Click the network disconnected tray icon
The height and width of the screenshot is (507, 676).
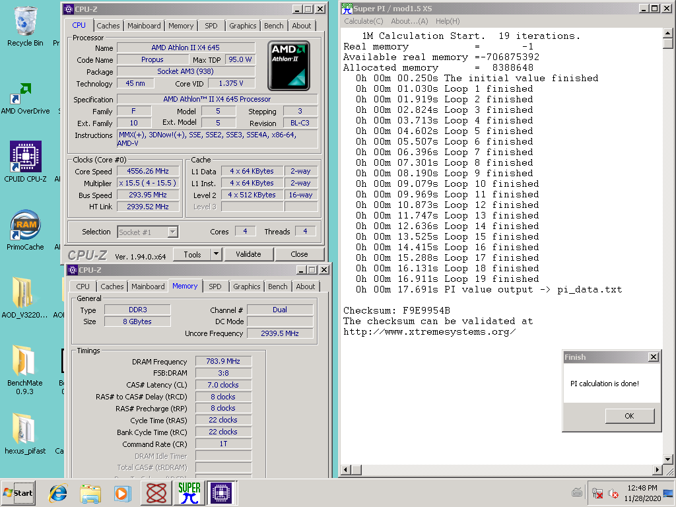(x=597, y=493)
